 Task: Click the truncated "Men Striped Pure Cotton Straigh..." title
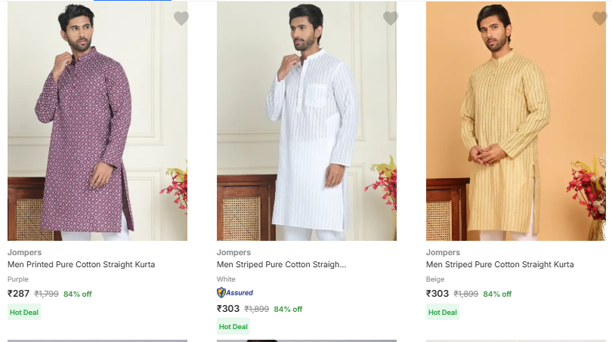(x=281, y=265)
